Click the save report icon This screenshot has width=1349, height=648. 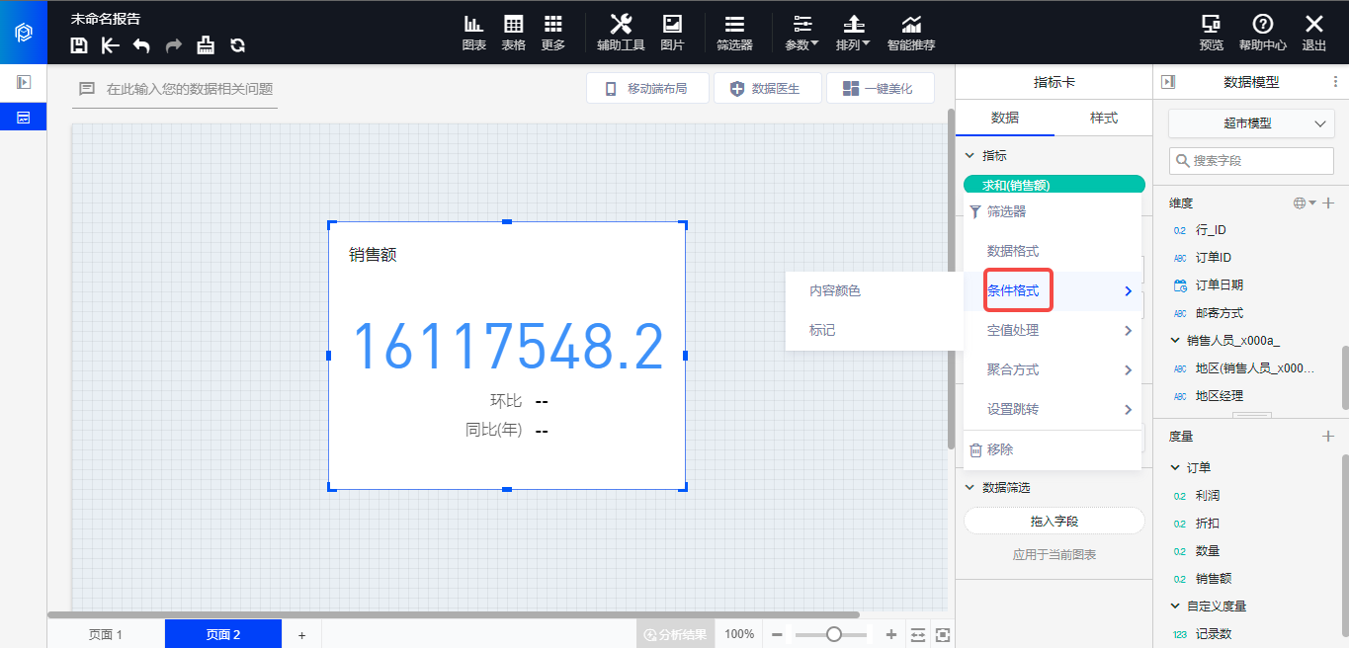(x=79, y=44)
